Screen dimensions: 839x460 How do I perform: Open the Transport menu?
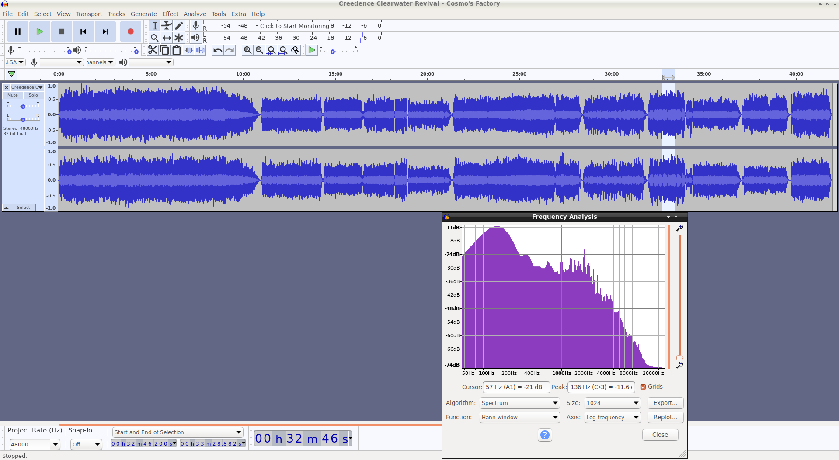point(89,14)
